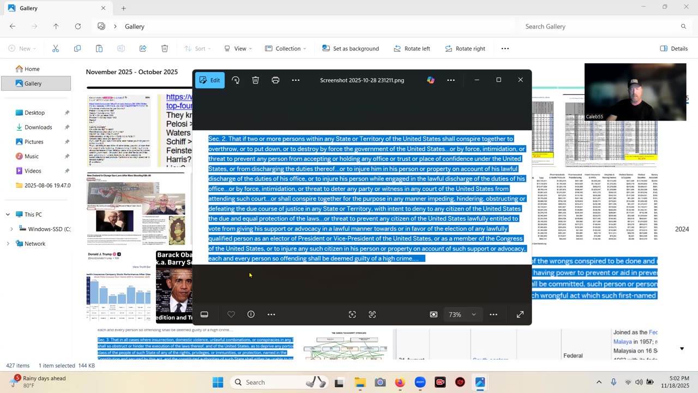This screenshot has height=393, width=698.
Task: Show hidden system tray icons
Action: [x=599, y=382]
